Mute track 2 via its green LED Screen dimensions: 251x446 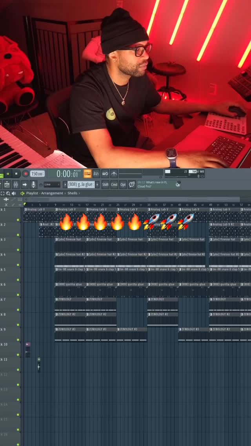[18, 235]
